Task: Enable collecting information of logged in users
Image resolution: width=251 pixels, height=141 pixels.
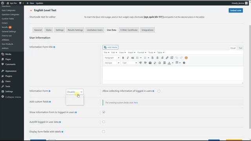Action: point(159,91)
